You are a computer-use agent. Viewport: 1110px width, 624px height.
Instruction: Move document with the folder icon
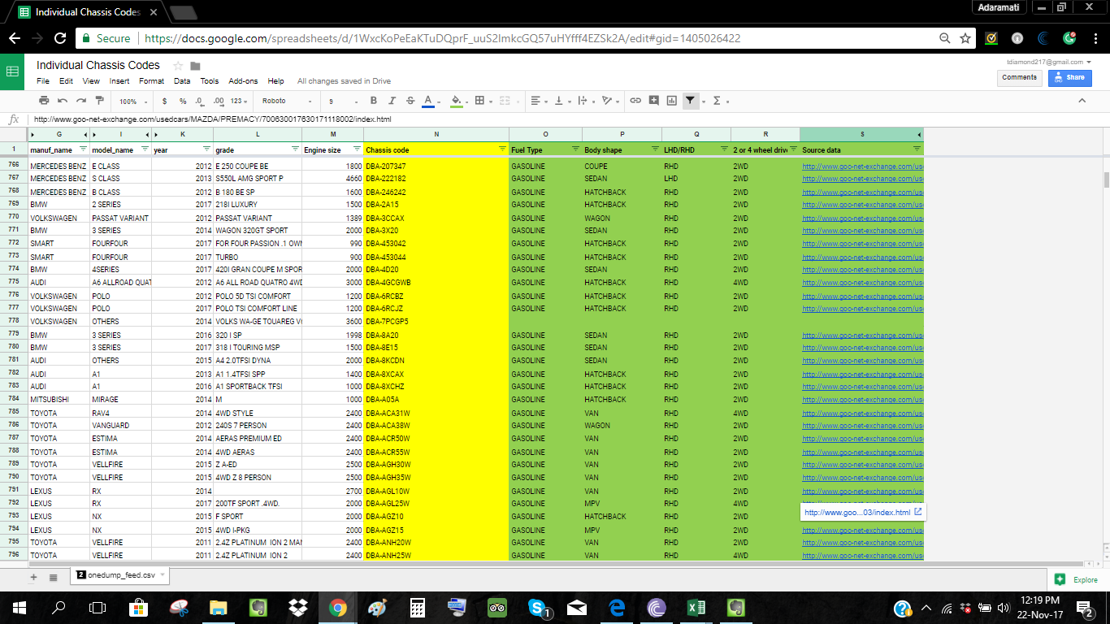pyautogui.click(x=195, y=66)
